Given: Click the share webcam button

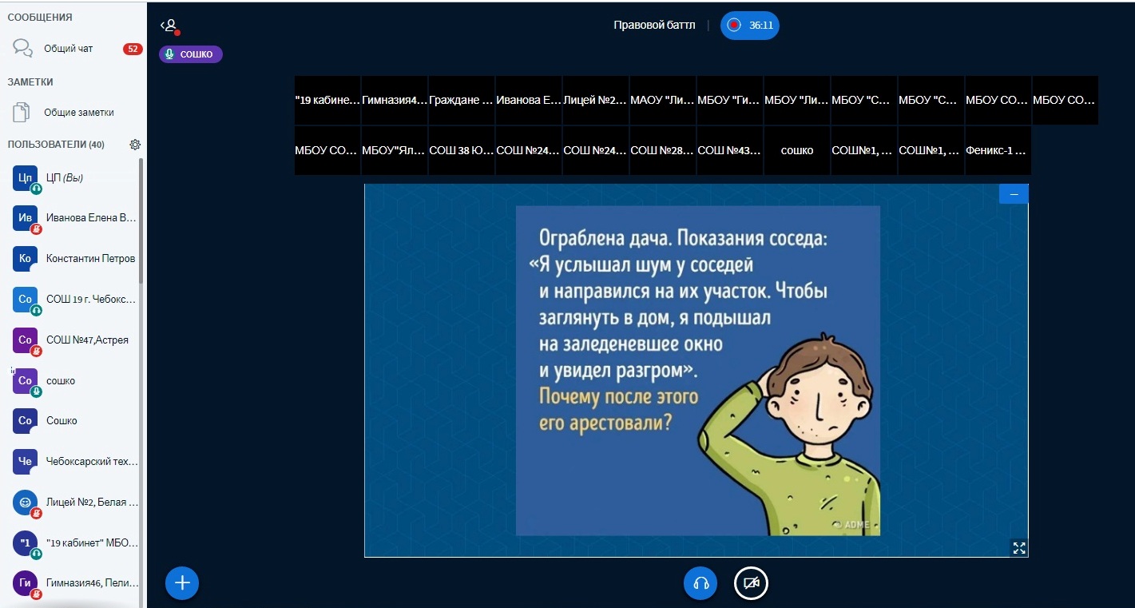Looking at the screenshot, I should click(751, 583).
